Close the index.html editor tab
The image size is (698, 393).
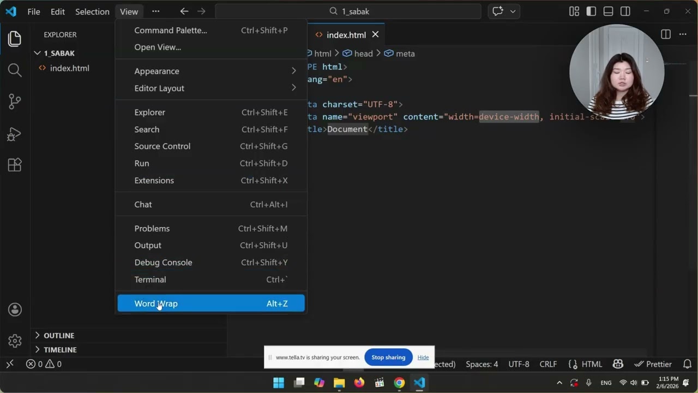click(x=375, y=34)
